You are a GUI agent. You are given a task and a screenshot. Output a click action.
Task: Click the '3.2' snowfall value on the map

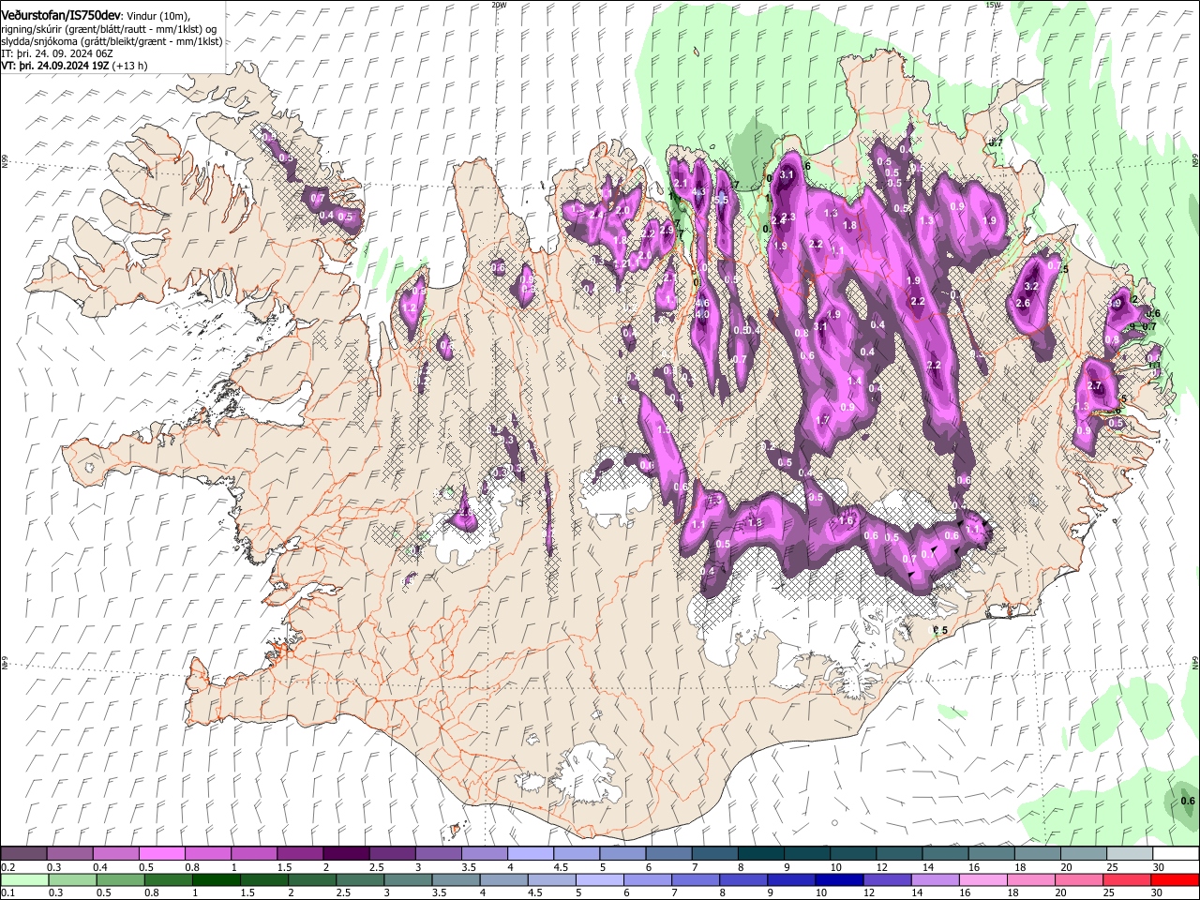pyautogui.click(x=1031, y=286)
